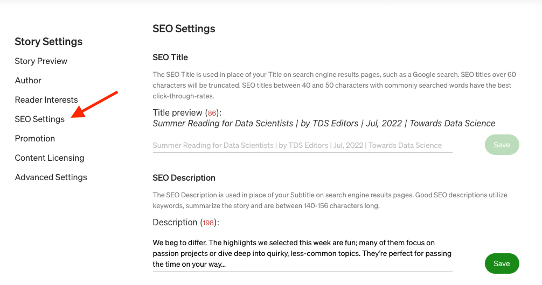This screenshot has width=542, height=285.
Task: Click the SEO Settings page heading
Action: (x=184, y=28)
